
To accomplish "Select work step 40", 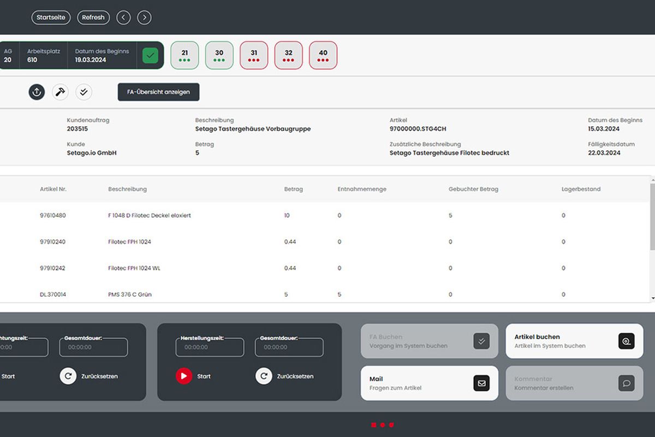I will [x=323, y=55].
